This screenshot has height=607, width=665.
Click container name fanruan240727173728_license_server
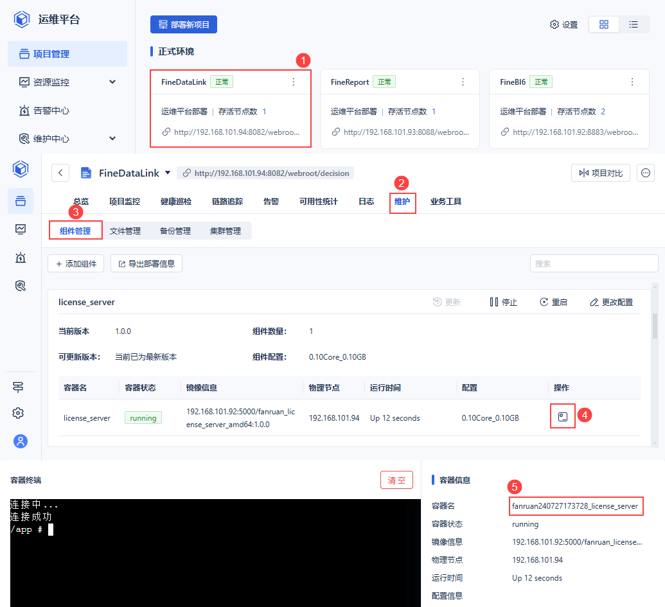point(574,506)
